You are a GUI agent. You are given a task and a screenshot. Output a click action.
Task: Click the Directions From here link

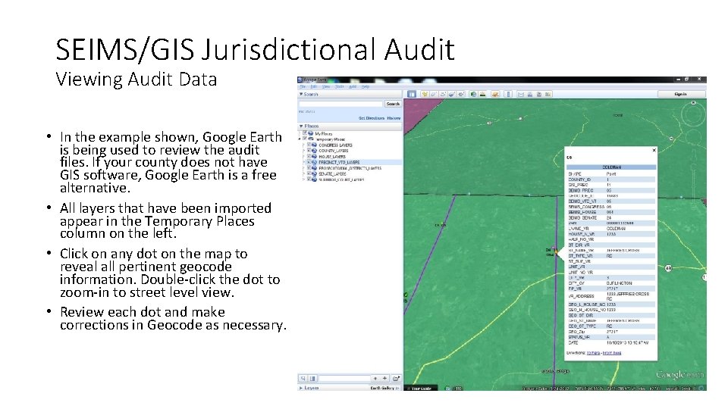coord(612,353)
